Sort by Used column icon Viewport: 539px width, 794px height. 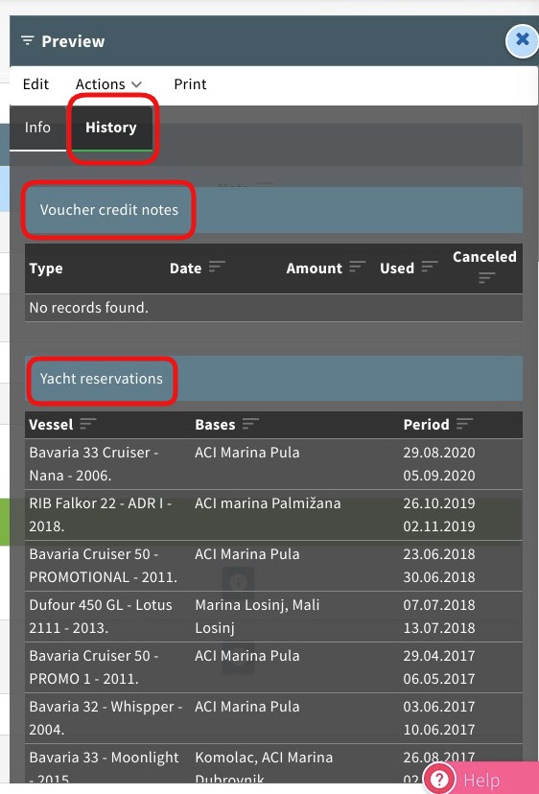coord(430,267)
